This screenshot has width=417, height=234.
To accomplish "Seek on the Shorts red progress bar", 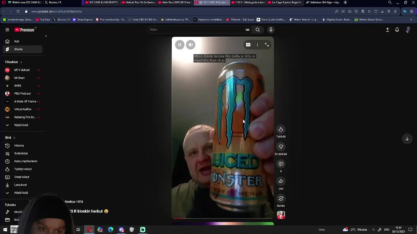I will (223, 218).
